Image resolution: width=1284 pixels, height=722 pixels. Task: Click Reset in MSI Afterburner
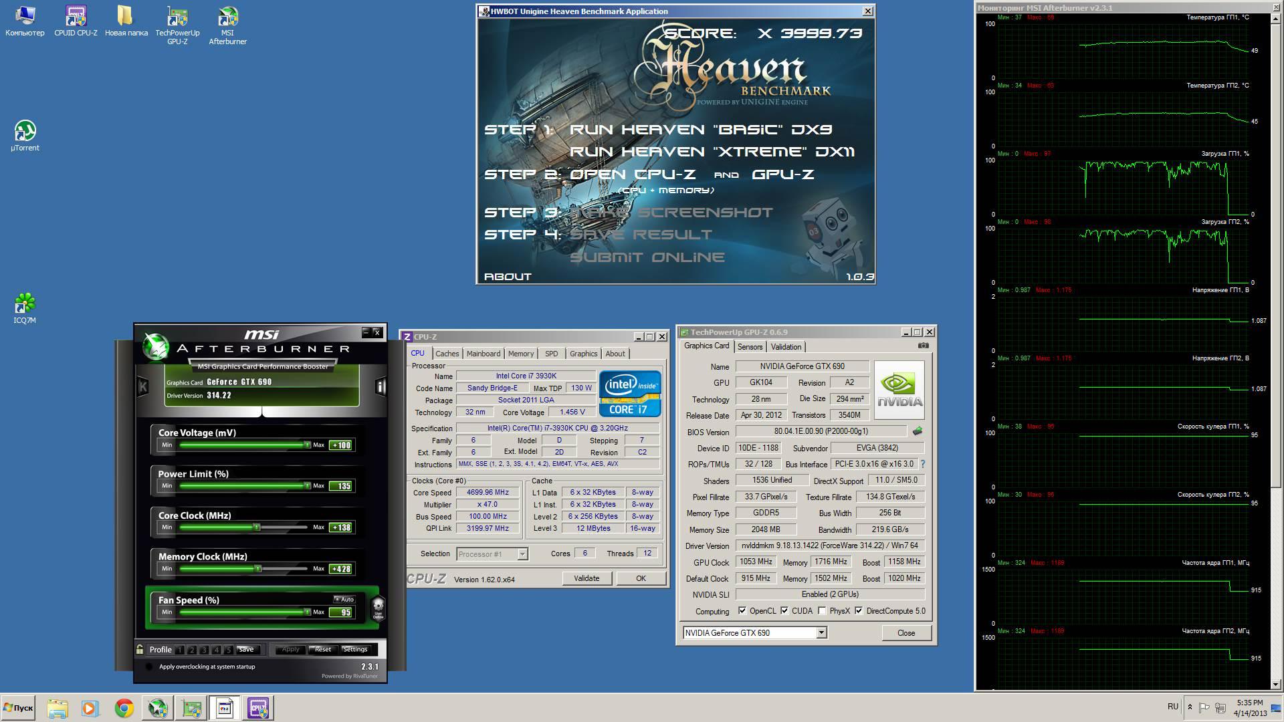click(323, 649)
